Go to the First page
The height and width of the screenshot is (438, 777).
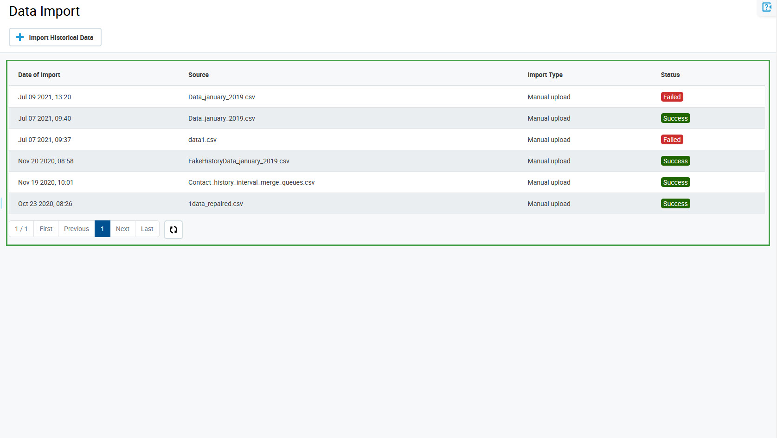click(x=46, y=229)
